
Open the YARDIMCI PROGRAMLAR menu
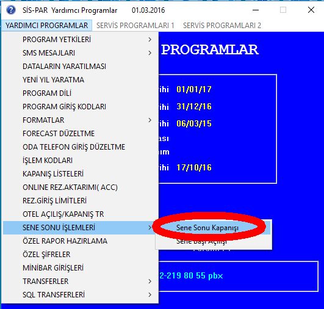click(x=47, y=26)
